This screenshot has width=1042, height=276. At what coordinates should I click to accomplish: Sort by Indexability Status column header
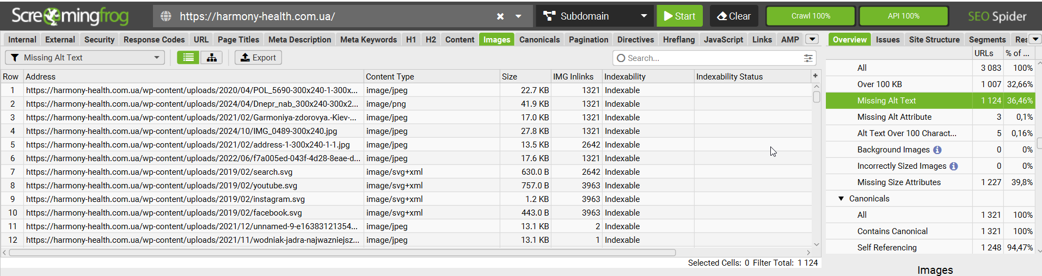752,76
